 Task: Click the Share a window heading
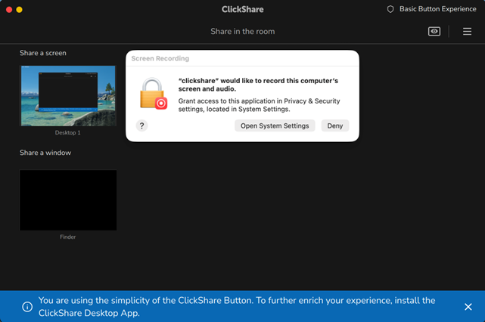tap(45, 153)
